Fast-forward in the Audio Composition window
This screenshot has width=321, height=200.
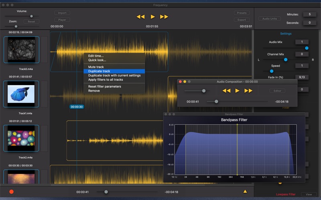pos(248,91)
